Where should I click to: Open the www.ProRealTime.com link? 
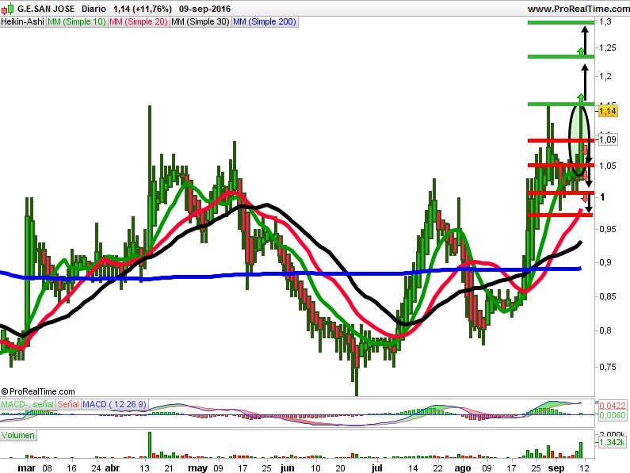tap(578, 9)
